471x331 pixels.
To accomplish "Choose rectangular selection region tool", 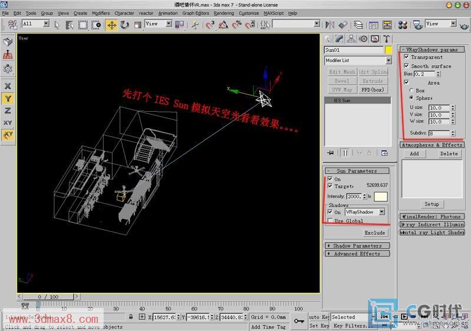I will click(83, 25).
